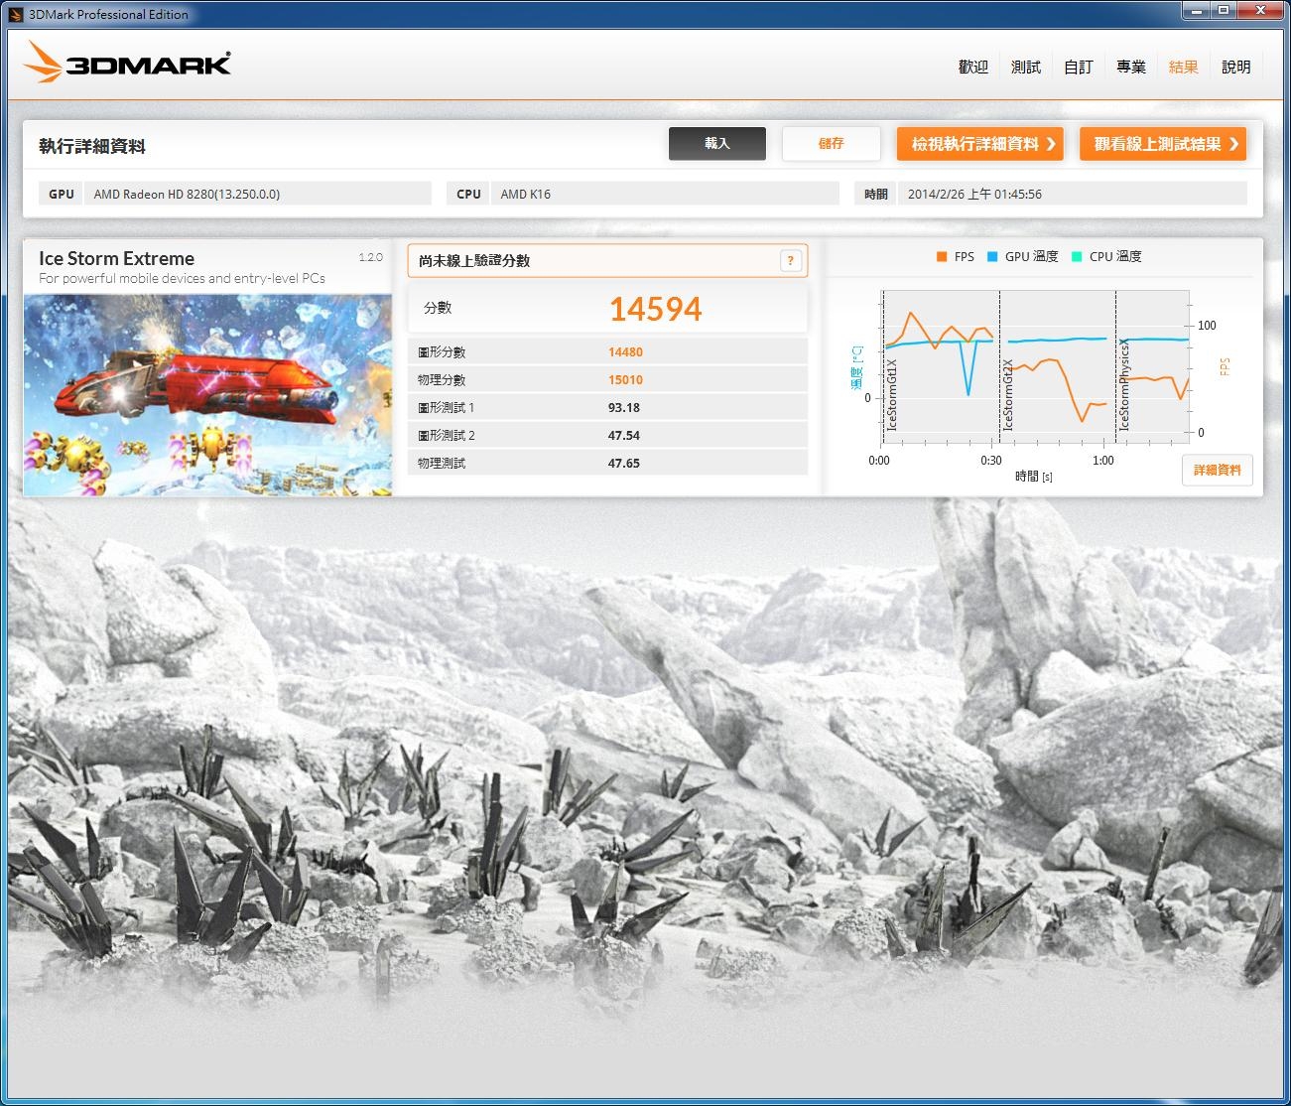
Task: Click the 執行詳細資料 heading
Action: [92, 146]
